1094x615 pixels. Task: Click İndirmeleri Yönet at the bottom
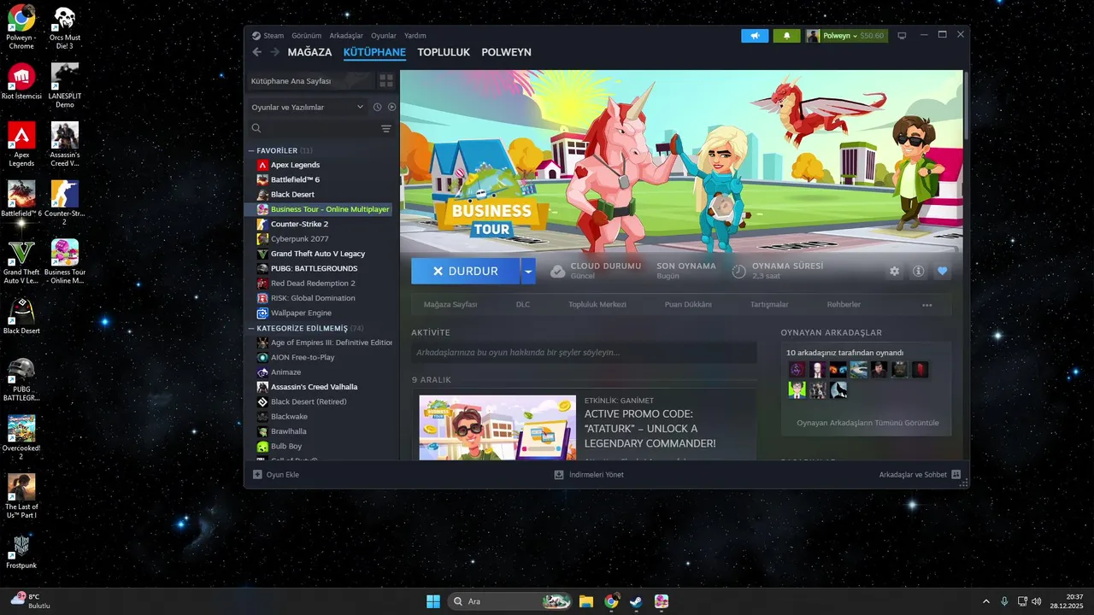[x=589, y=474]
